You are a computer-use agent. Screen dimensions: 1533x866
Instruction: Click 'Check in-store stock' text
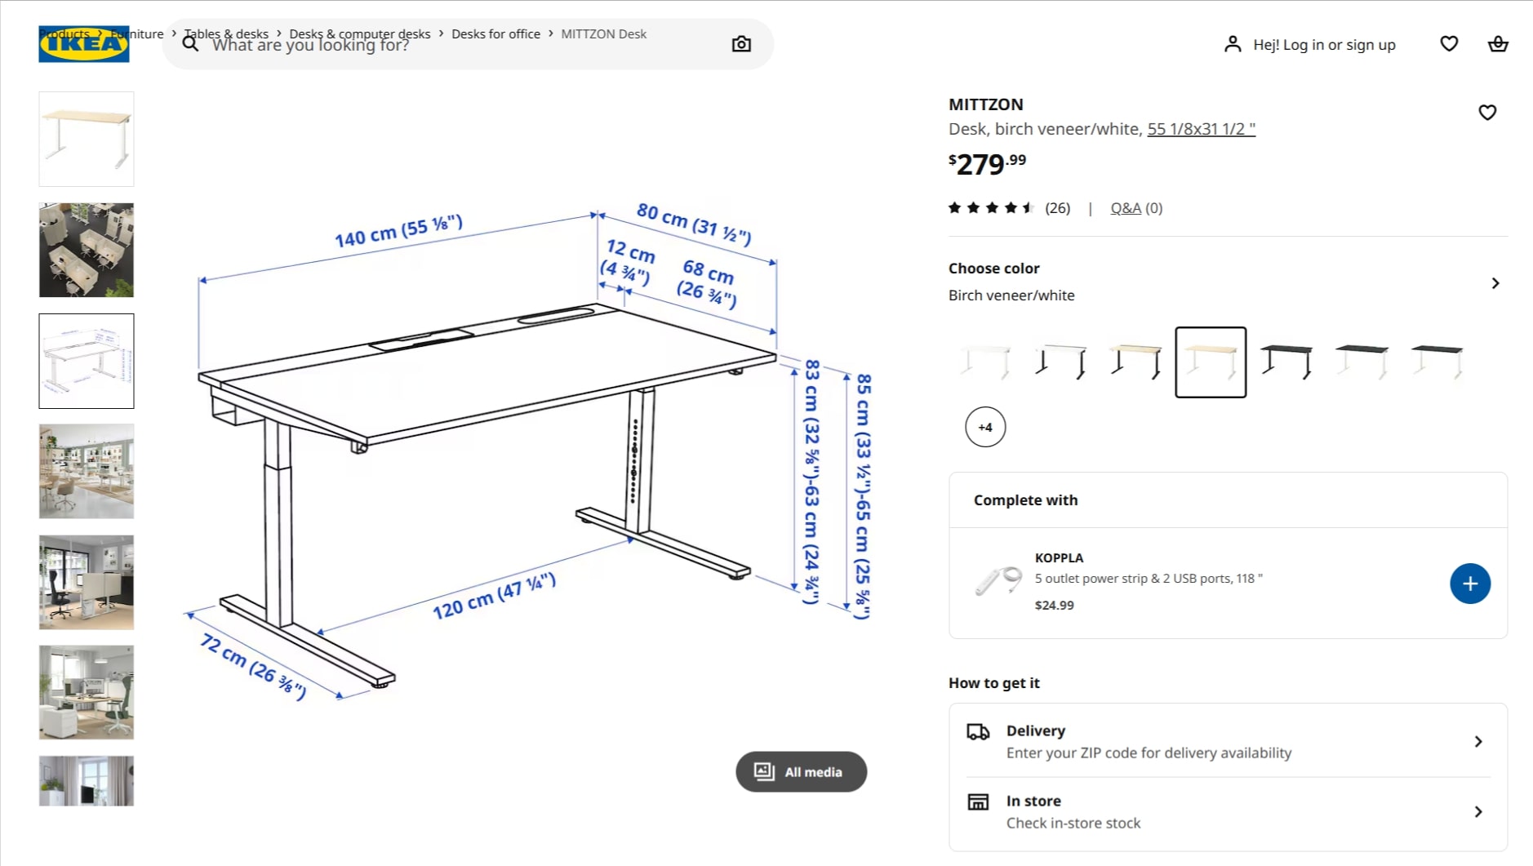pos(1073,823)
